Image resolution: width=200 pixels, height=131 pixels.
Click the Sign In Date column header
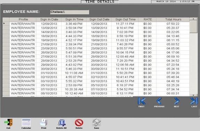(x=49, y=19)
